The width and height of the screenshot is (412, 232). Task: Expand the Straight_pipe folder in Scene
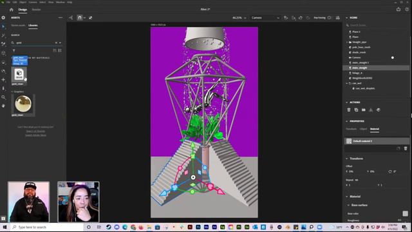click(x=347, y=42)
